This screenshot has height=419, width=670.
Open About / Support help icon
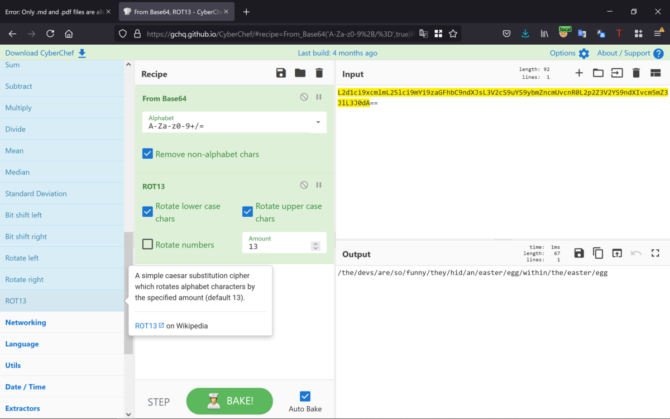click(658, 54)
